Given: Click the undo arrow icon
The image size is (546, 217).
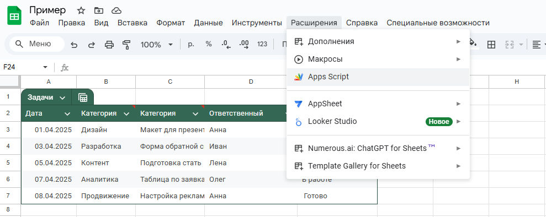Looking at the screenshot, I should pyautogui.click(x=74, y=45).
